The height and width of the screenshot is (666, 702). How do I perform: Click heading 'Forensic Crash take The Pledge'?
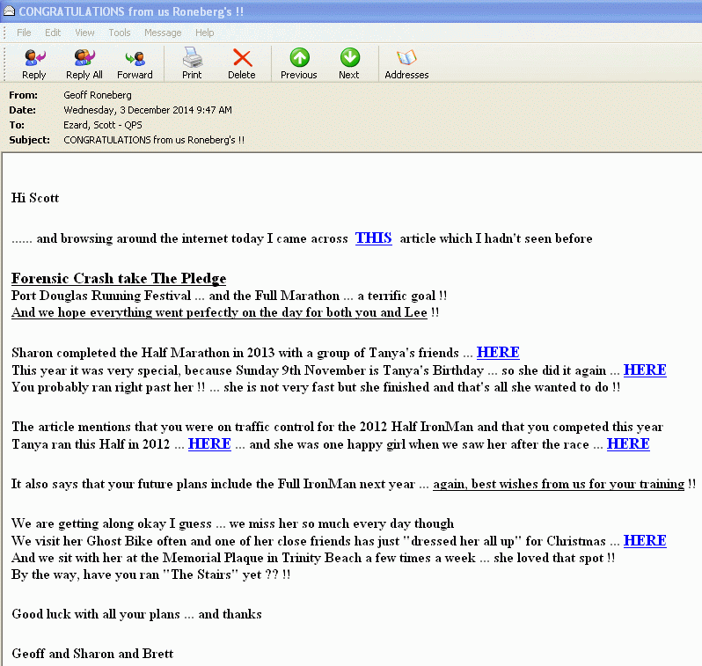pos(119,279)
